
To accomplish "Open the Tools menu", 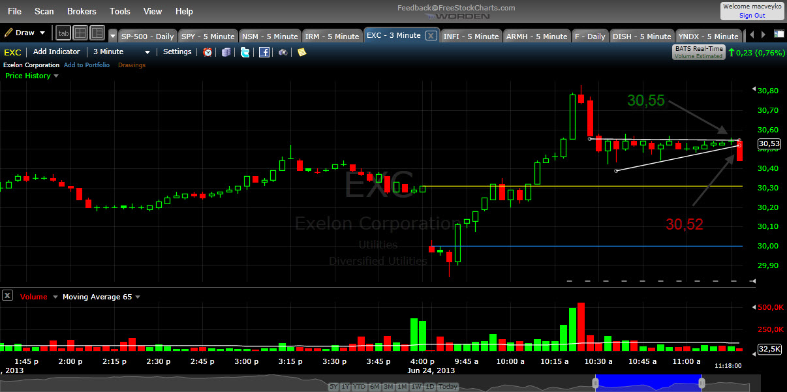I will tap(120, 11).
